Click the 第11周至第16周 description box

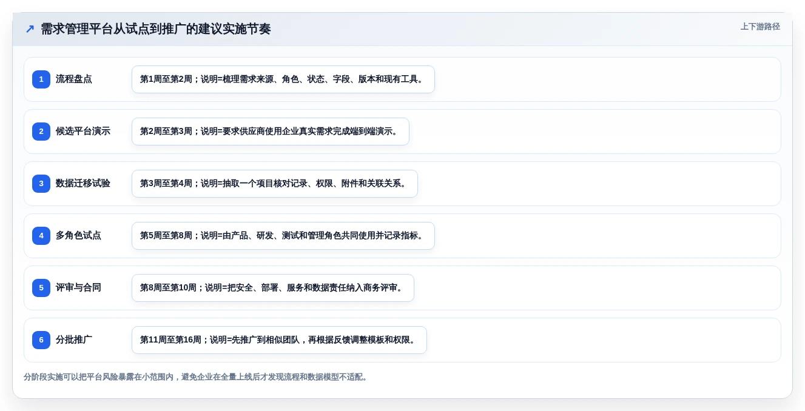(279, 340)
